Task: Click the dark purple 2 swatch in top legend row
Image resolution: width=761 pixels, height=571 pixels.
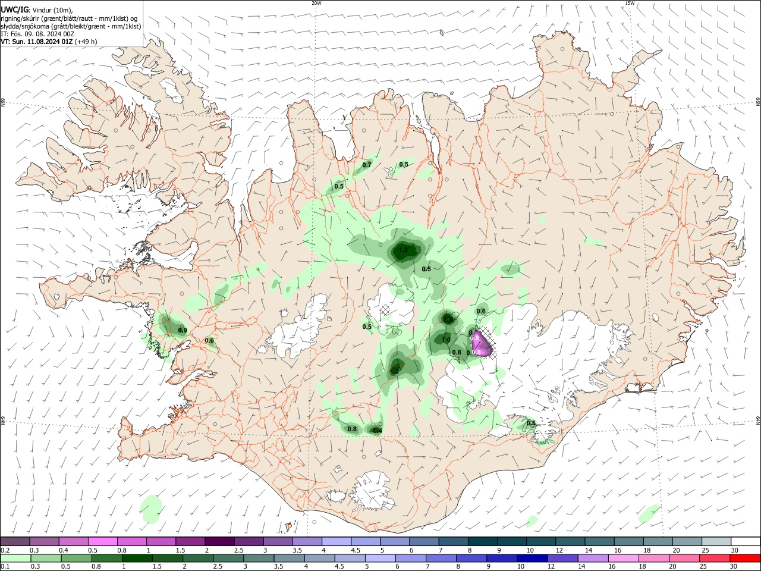Action: coord(220,541)
